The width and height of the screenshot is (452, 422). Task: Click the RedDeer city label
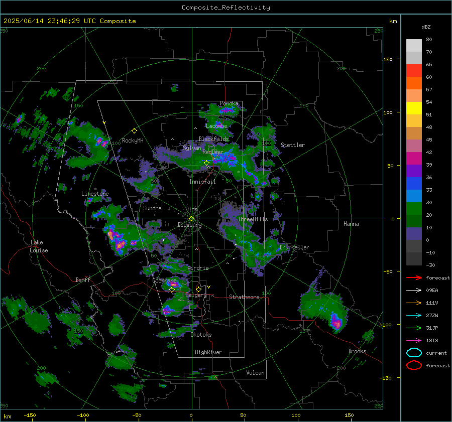point(213,152)
